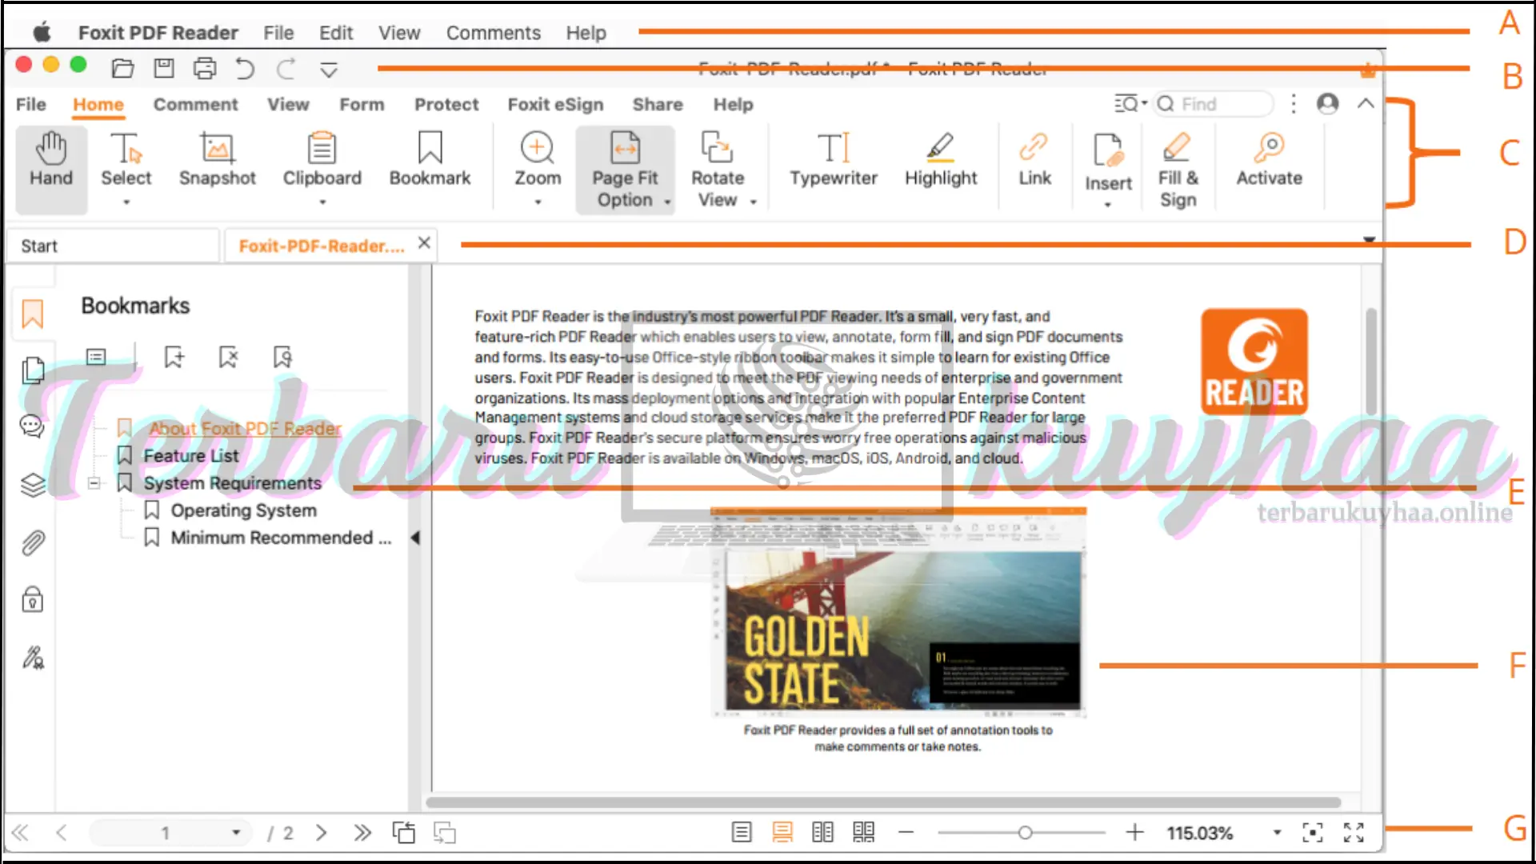Toggle the Attachments panel sidebar icon
The height and width of the screenshot is (864, 1536).
coord(32,542)
